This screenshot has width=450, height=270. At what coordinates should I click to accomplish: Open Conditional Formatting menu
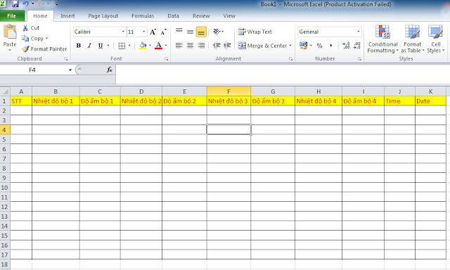[x=382, y=39]
